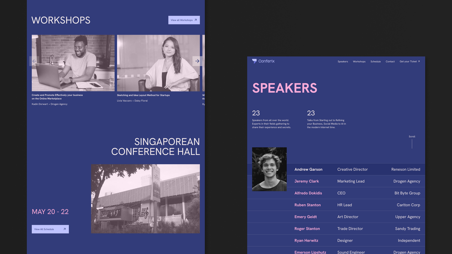Image resolution: width=452 pixels, height=254 pixels.
Task: Click the 'Talks from Starting out' description
Action: pos(327,124)
